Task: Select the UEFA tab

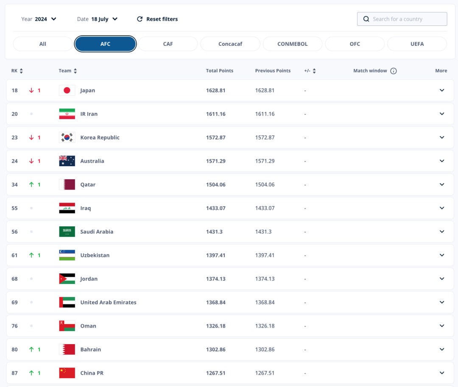Action: click(417, 44)
